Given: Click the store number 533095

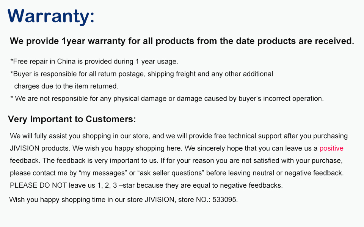Looking at the screenshot, I should 224,200.
